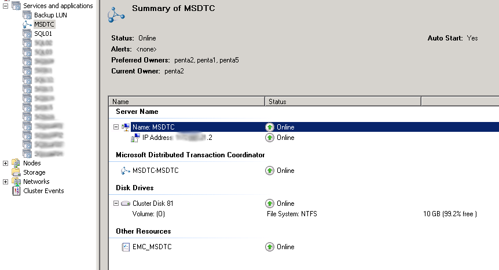499x270 pixels.
Task: Open the Networks tree item
Action: (x=36, y=182)
